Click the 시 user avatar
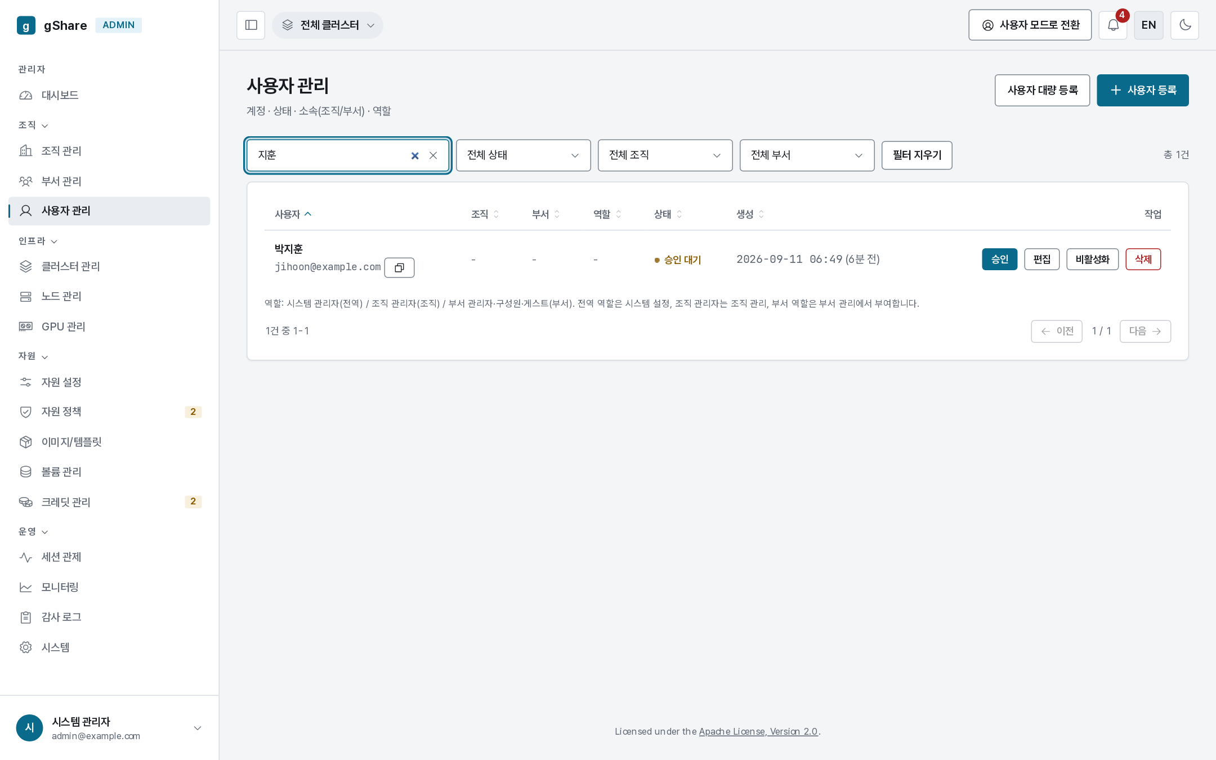Image resolution: width=1216 pixels, height=760 pixels. coord(30,728)
